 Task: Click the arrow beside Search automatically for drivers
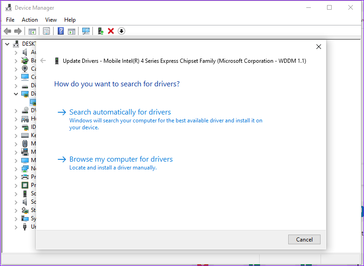[x=62, y=112]
